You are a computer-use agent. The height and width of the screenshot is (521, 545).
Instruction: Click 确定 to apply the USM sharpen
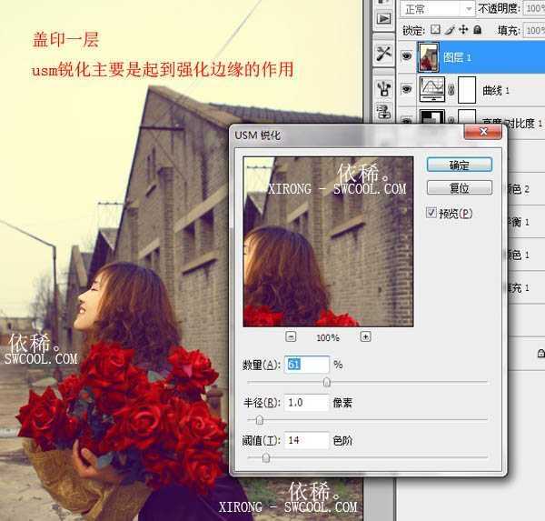(x=459, y=165)
